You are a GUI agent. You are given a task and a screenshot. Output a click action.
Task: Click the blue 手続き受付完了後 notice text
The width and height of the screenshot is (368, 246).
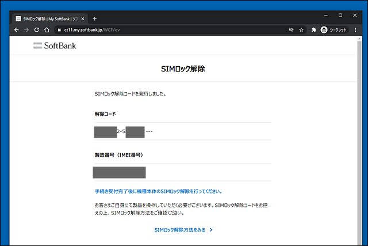click(159, 191)
